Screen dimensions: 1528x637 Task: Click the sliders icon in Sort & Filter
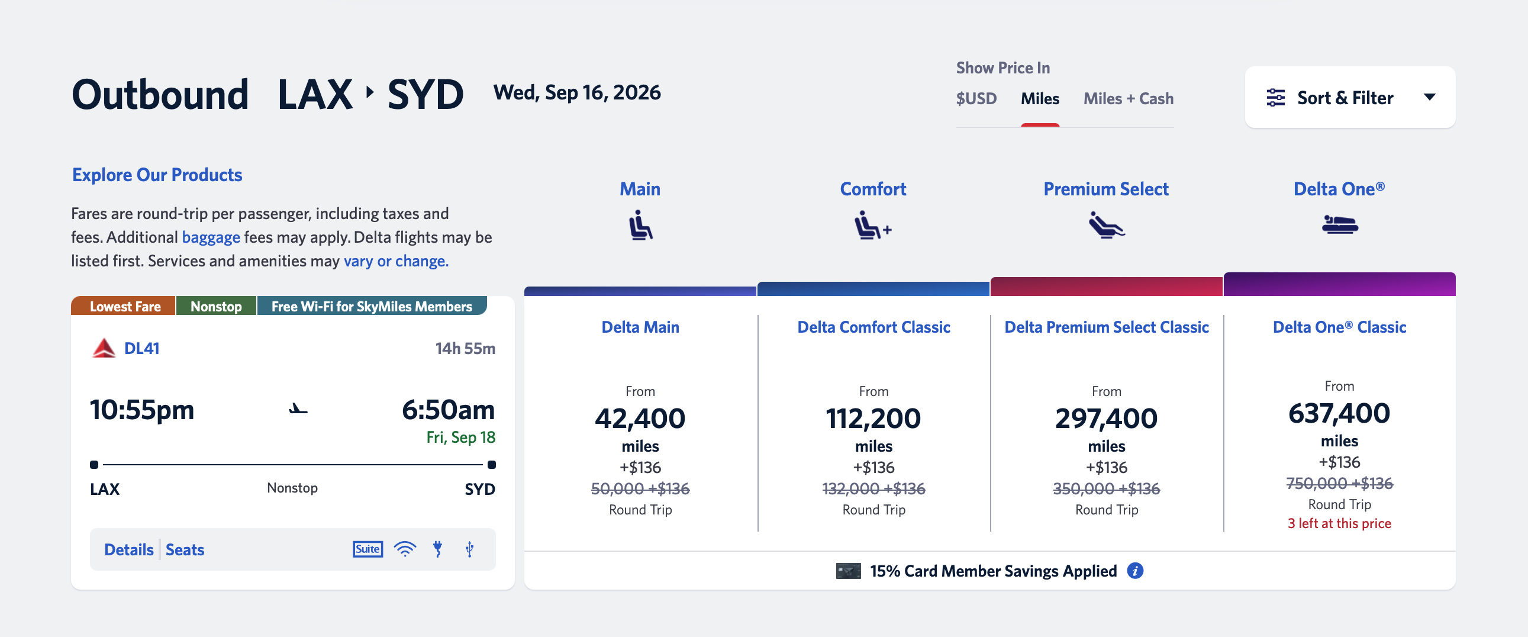tap(1276, 97)
